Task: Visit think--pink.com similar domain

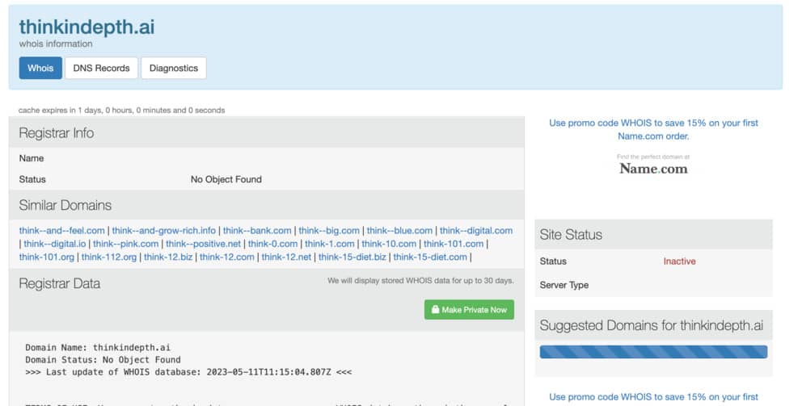Action: click(x=126, y=244)
